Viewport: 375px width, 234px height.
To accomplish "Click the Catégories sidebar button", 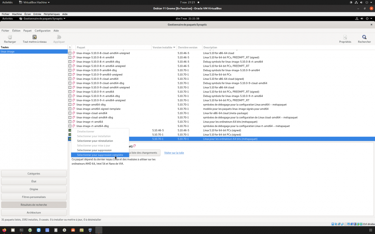I will pyautogui.click(x=34, y=173).
